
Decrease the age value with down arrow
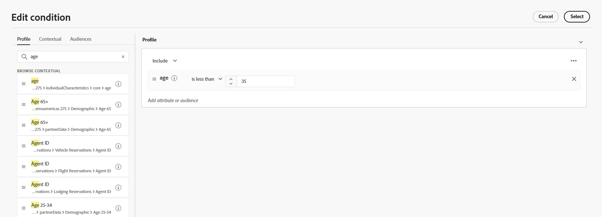[231, 84]
